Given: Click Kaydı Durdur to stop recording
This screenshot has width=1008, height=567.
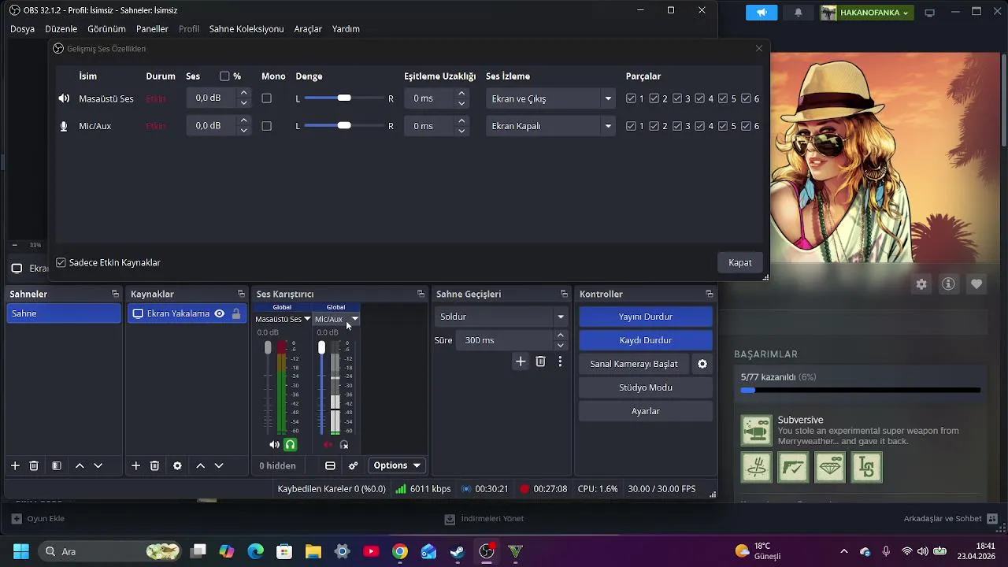Looking at the screenshot, I should pyautogui.click(x=646, y=340).
